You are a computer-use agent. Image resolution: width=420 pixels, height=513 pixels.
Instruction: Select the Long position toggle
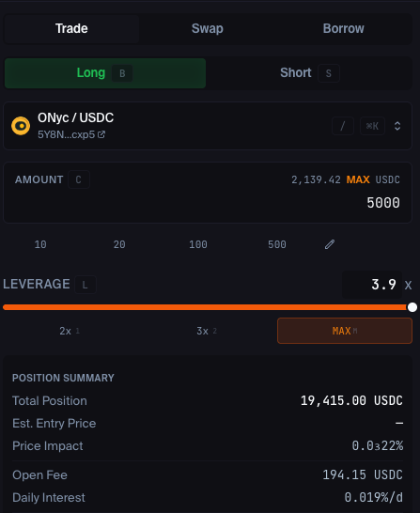(x=105, y=73)
